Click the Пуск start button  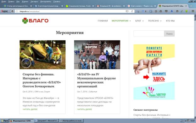4,121
